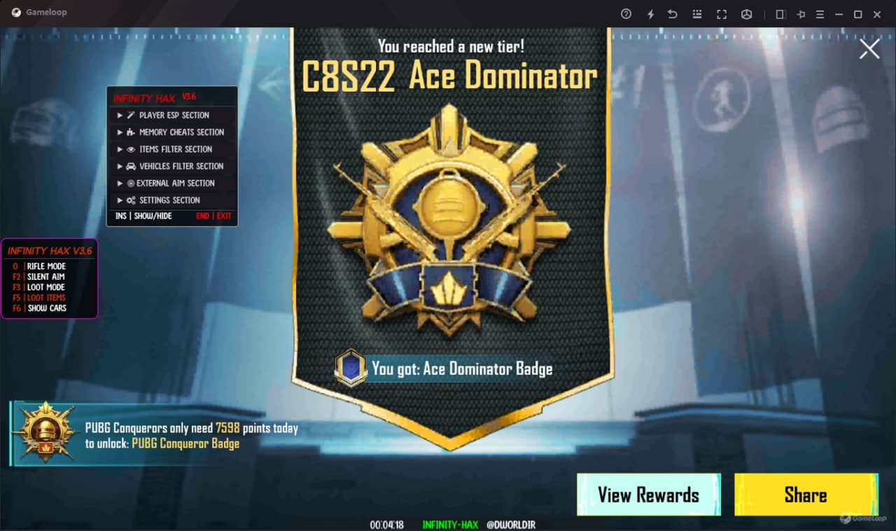Open the keyboard mapping icon
The image size is (896, 531).
tap(696, 14)
